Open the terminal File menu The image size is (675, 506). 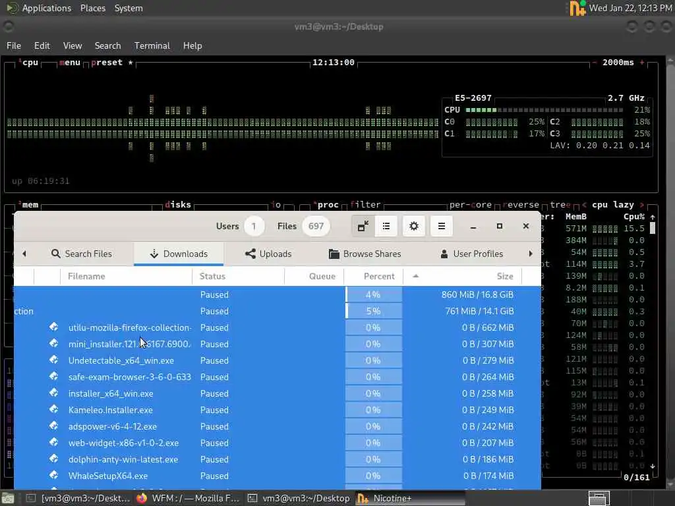click(14, 45)
